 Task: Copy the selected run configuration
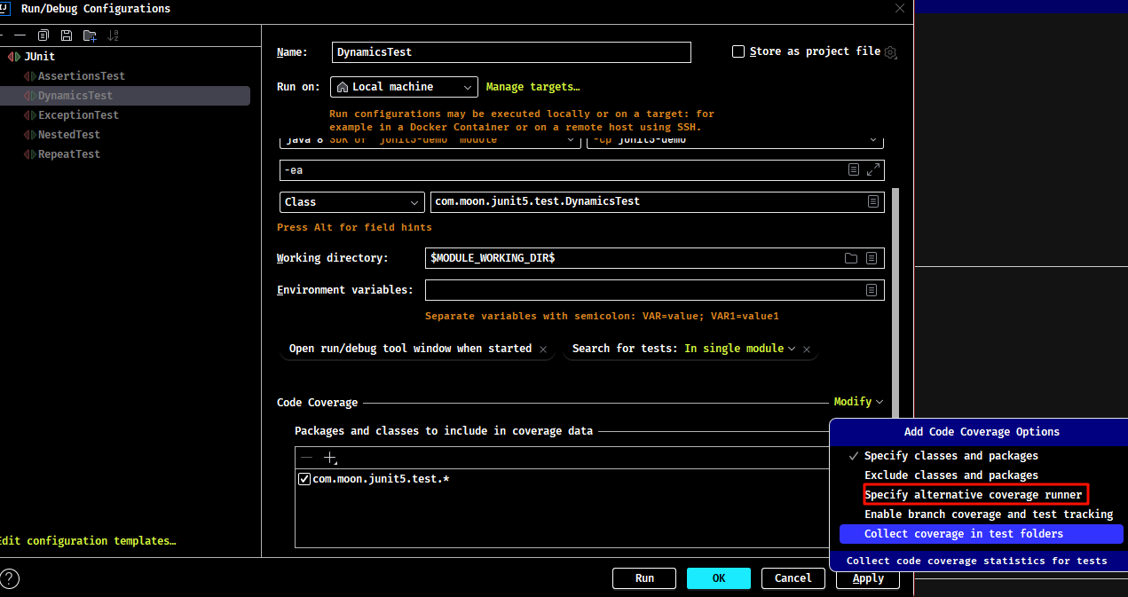[43, 35]
